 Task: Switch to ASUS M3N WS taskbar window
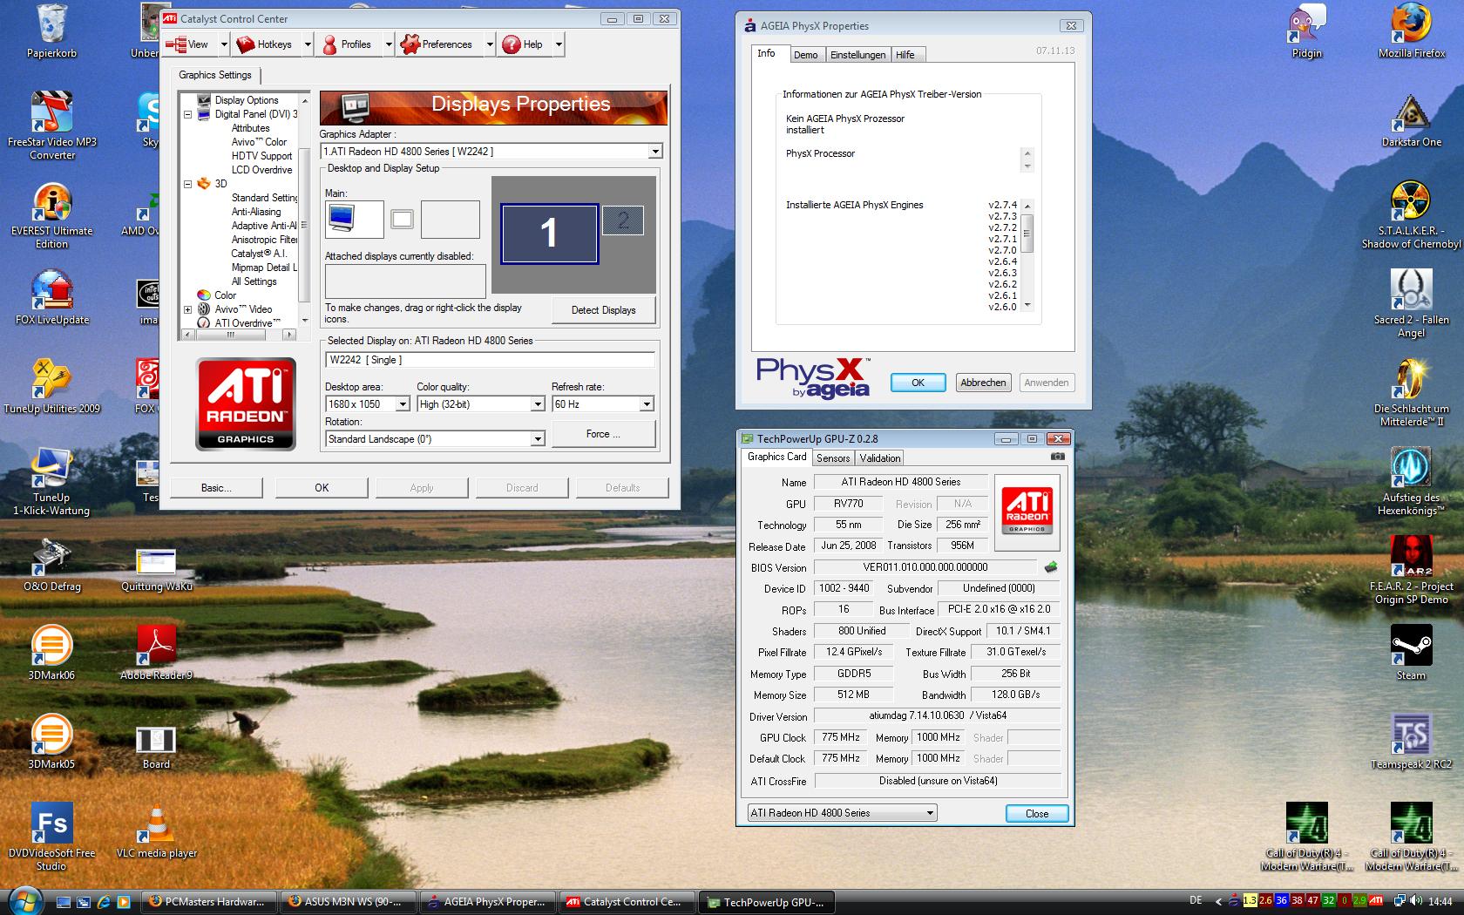point(349,902)
